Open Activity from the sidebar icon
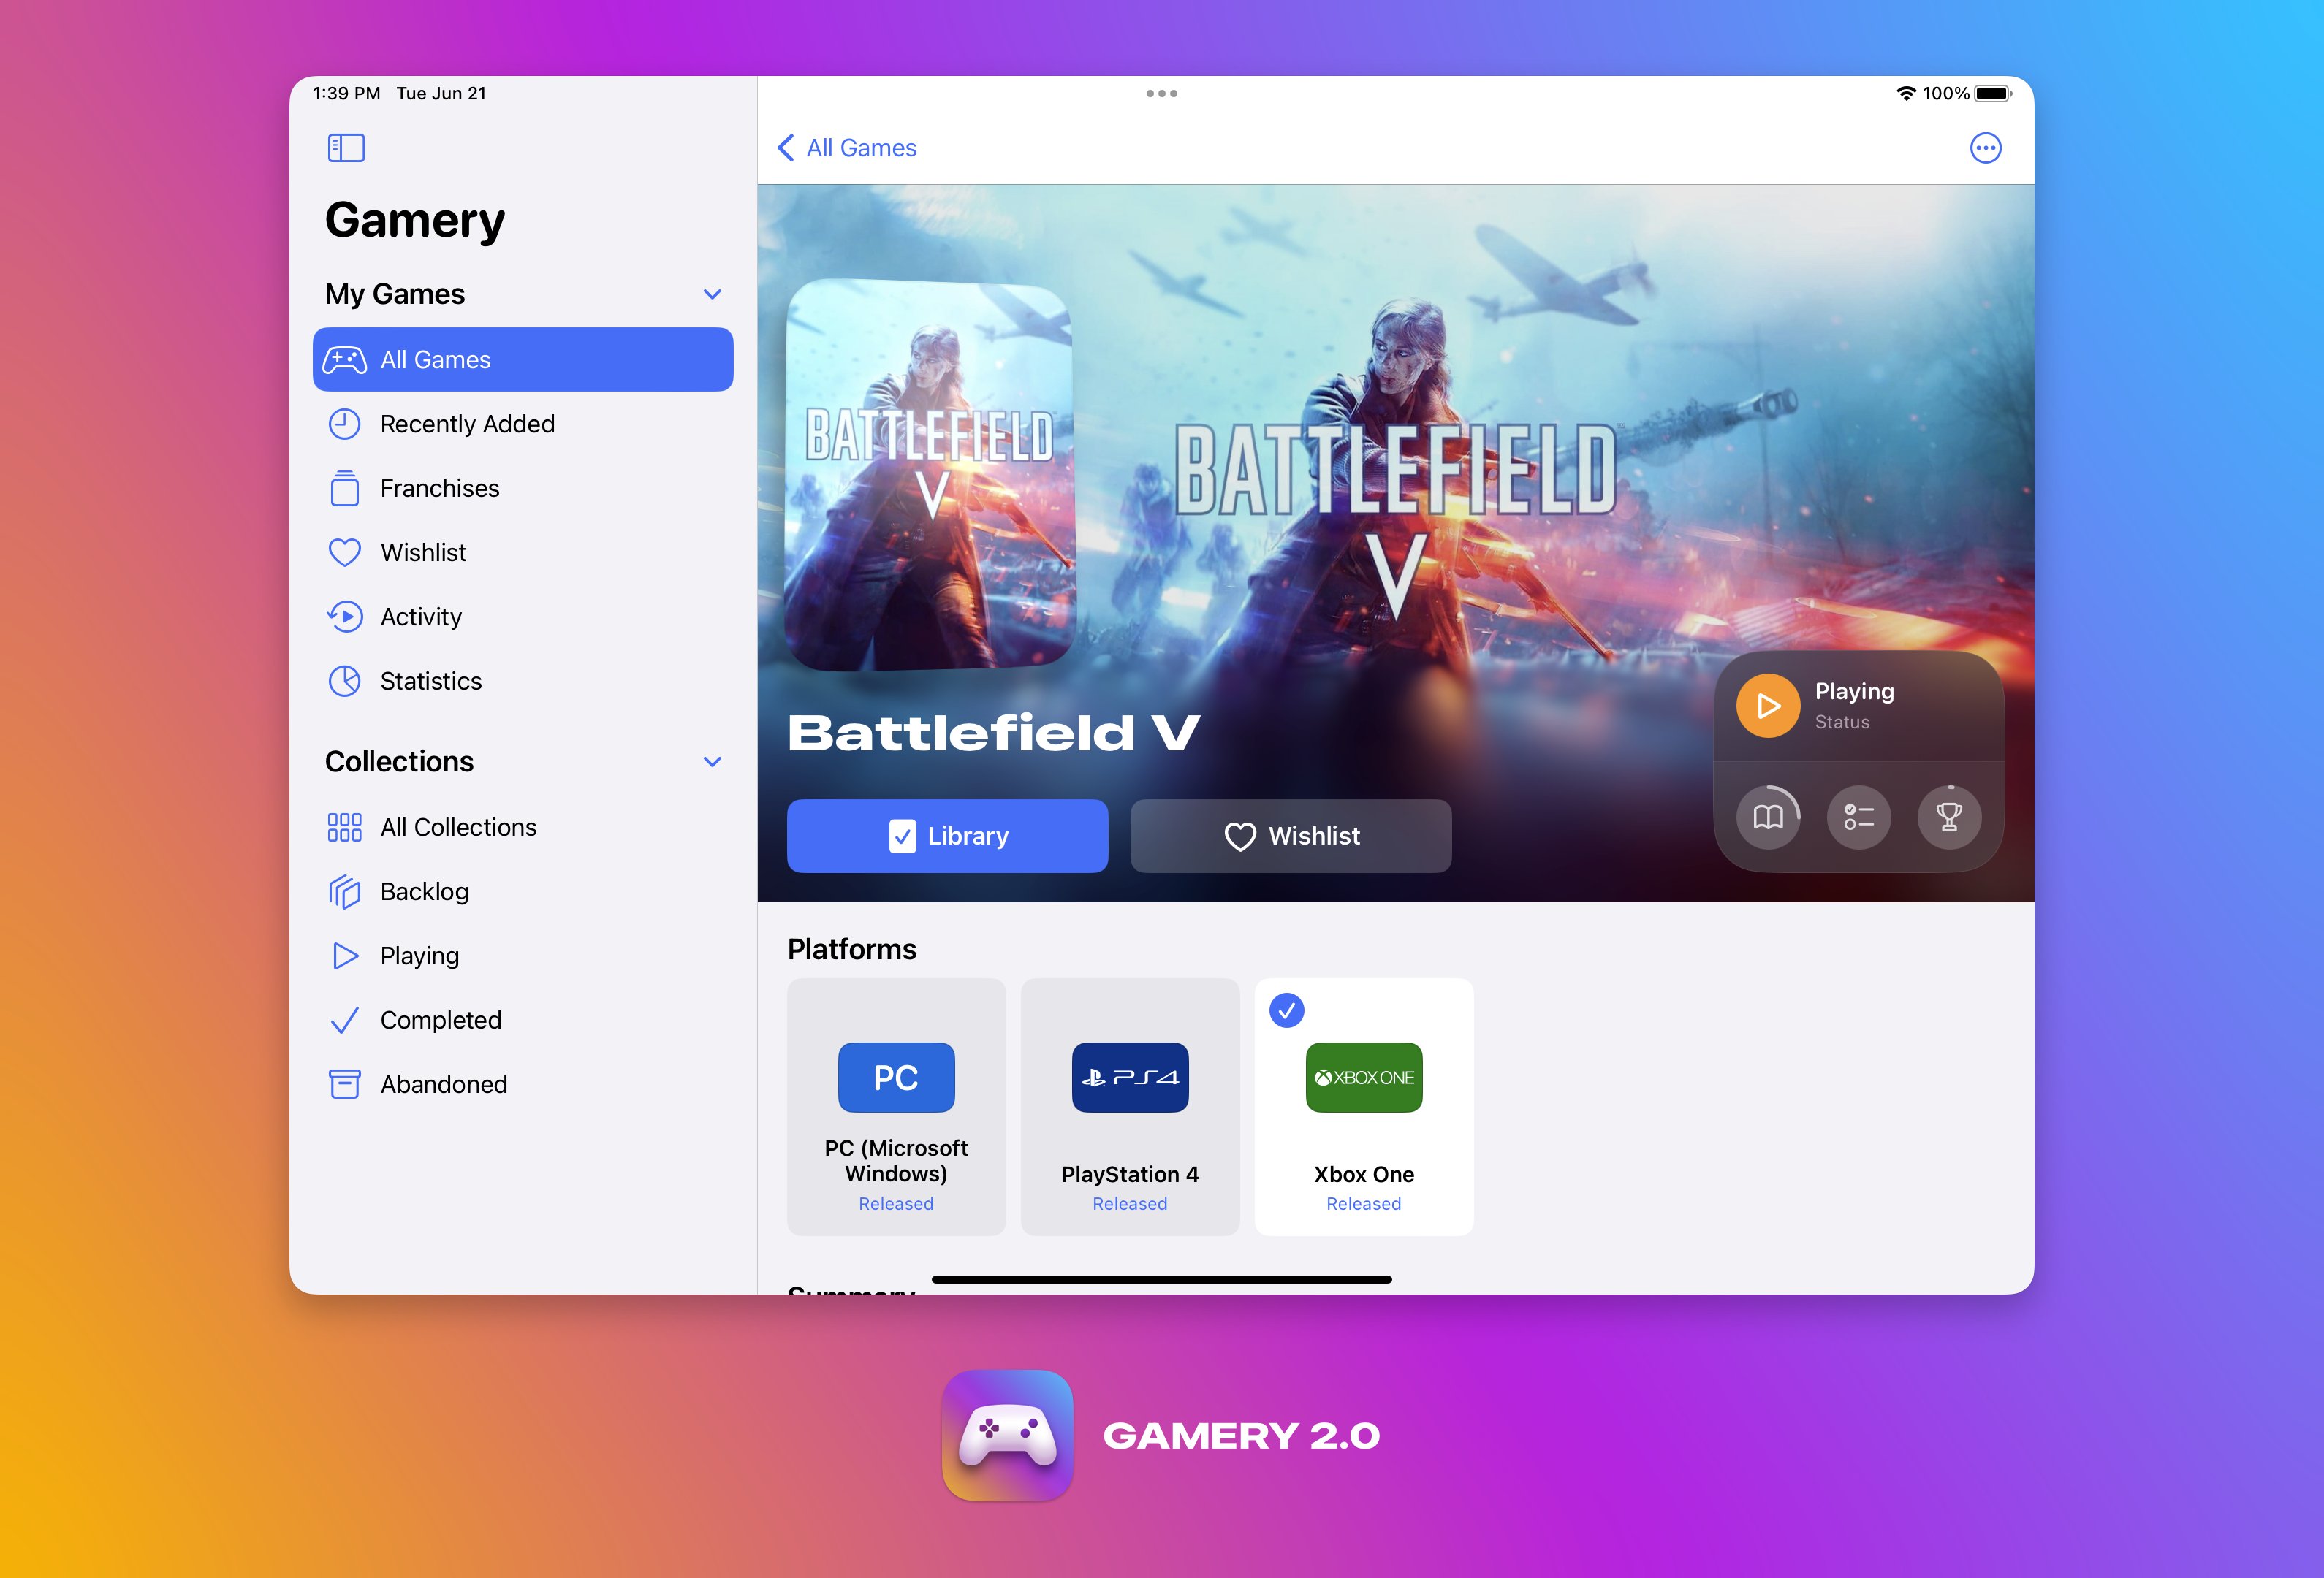The image size is (2324, 1578). tap(345, 617)
